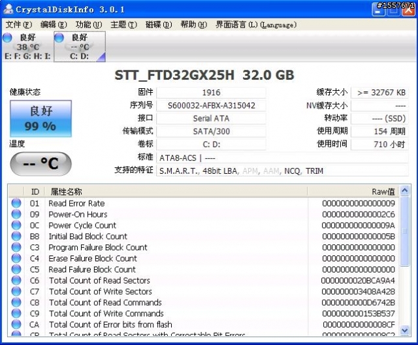Click the STT_FTD32GX25H 32.0 GB model title

pos(204,75)
